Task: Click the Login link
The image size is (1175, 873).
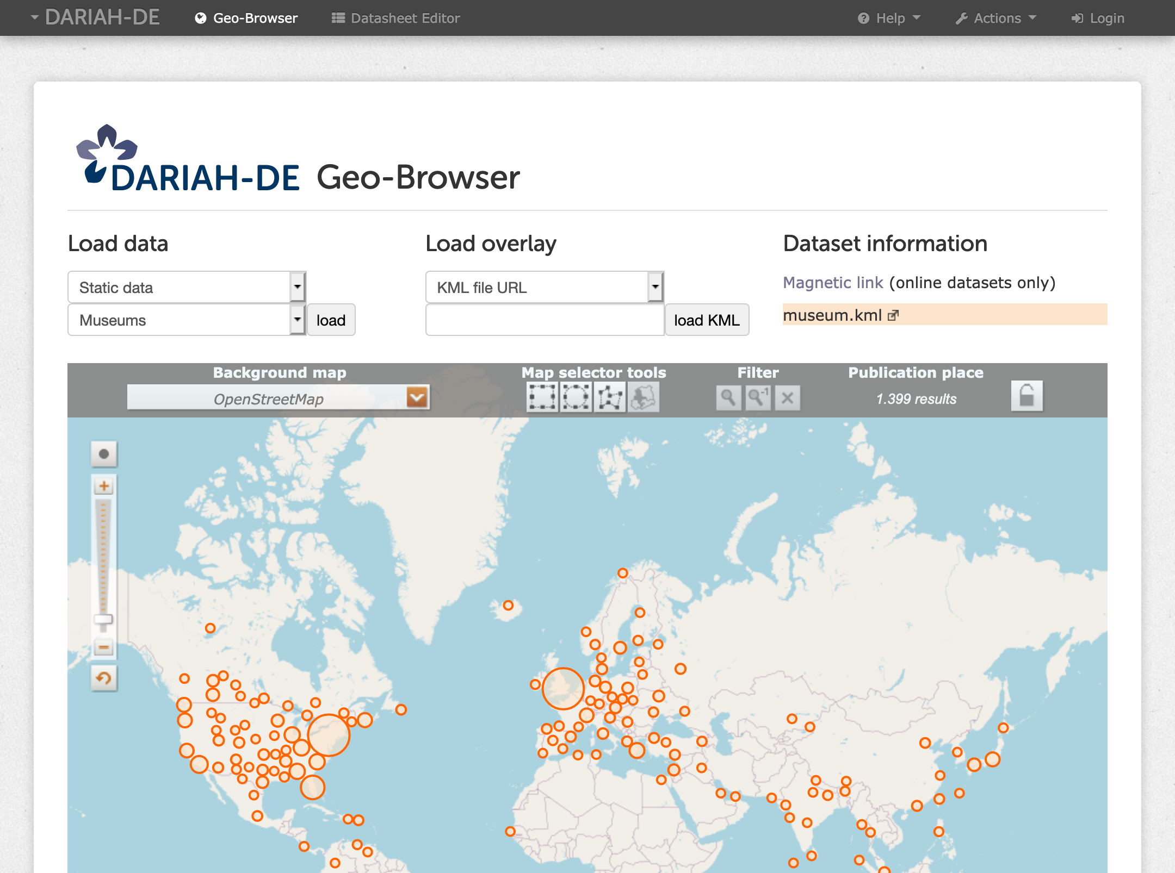Action: coord(1098,18)
